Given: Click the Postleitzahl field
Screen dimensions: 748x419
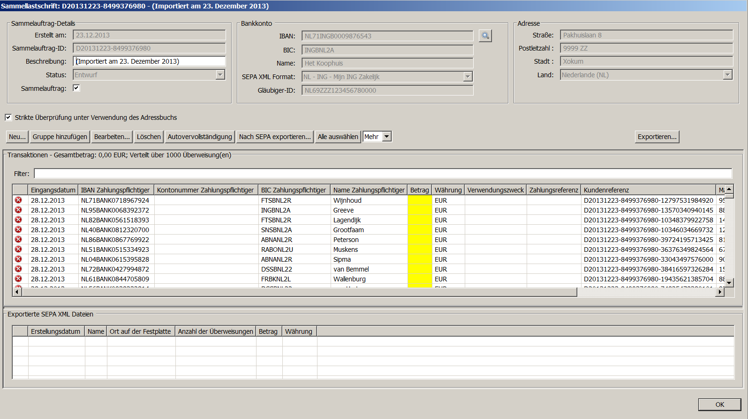Looking at the screenshot, I should point(646,48).
